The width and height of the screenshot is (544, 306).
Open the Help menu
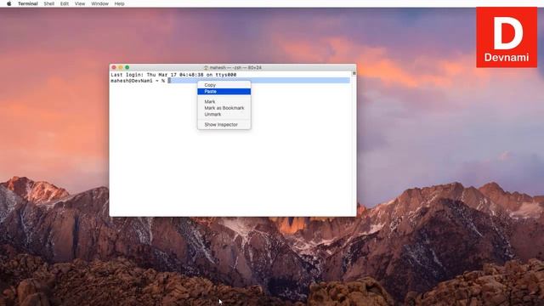(119, 3)
